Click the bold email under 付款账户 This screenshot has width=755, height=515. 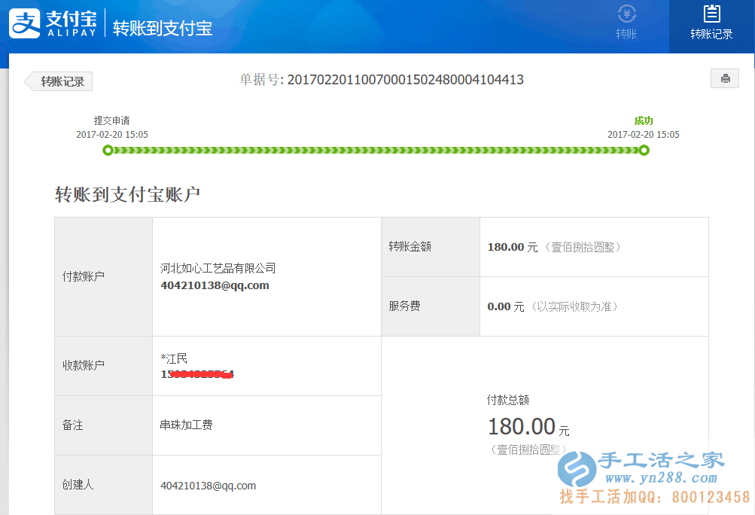point(215,285)
